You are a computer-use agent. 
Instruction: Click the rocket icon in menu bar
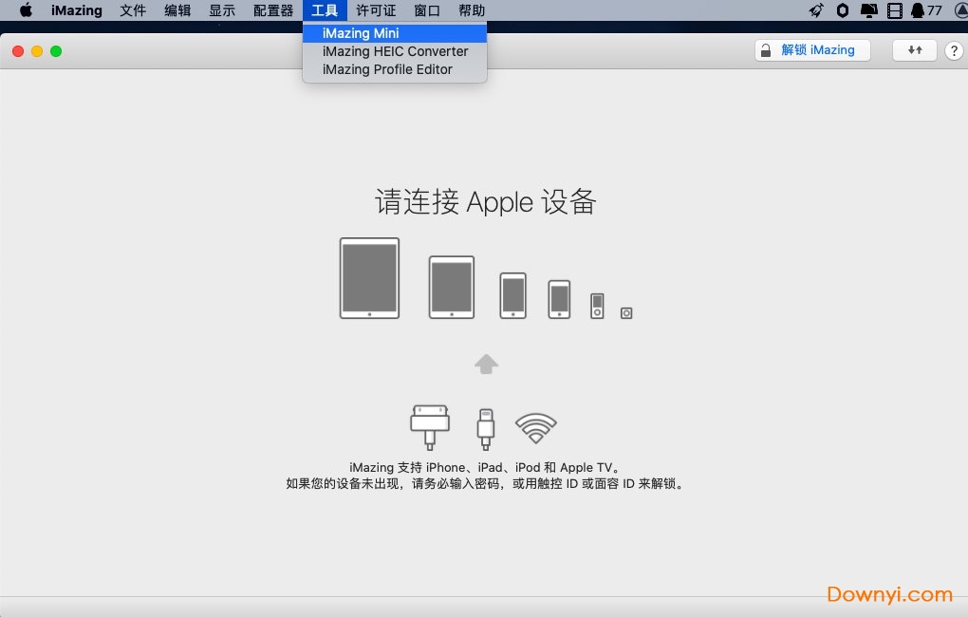pyautogui.click(x=816, y=10)
